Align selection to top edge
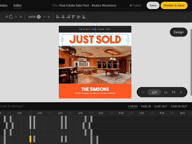This screenshot has width=192, height=144. [73, 17]
